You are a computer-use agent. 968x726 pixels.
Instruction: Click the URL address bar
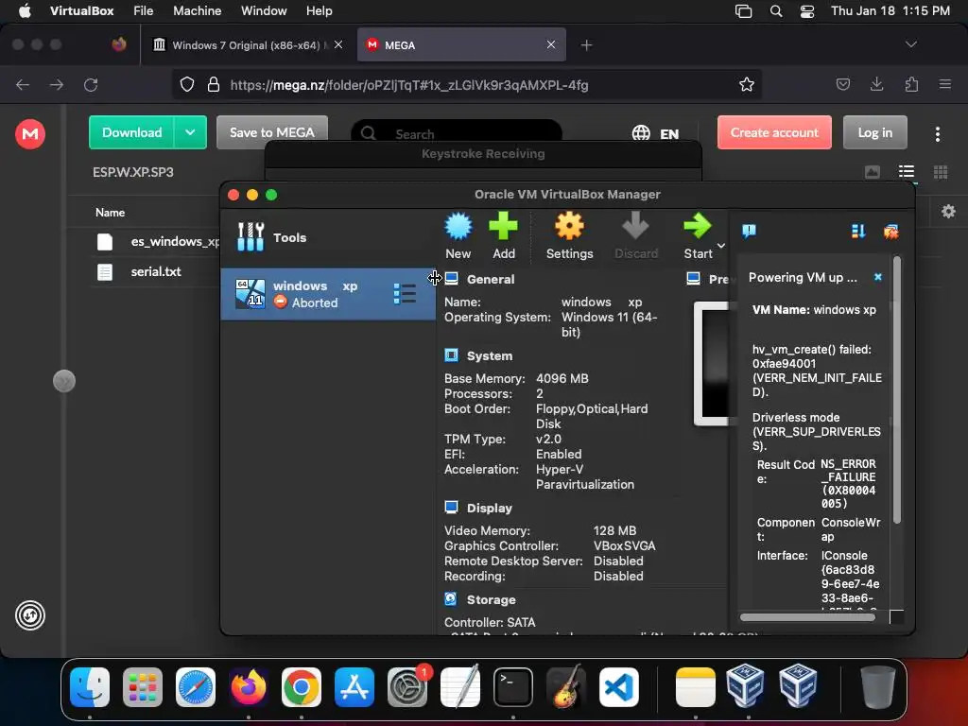(x=467, y=85)
